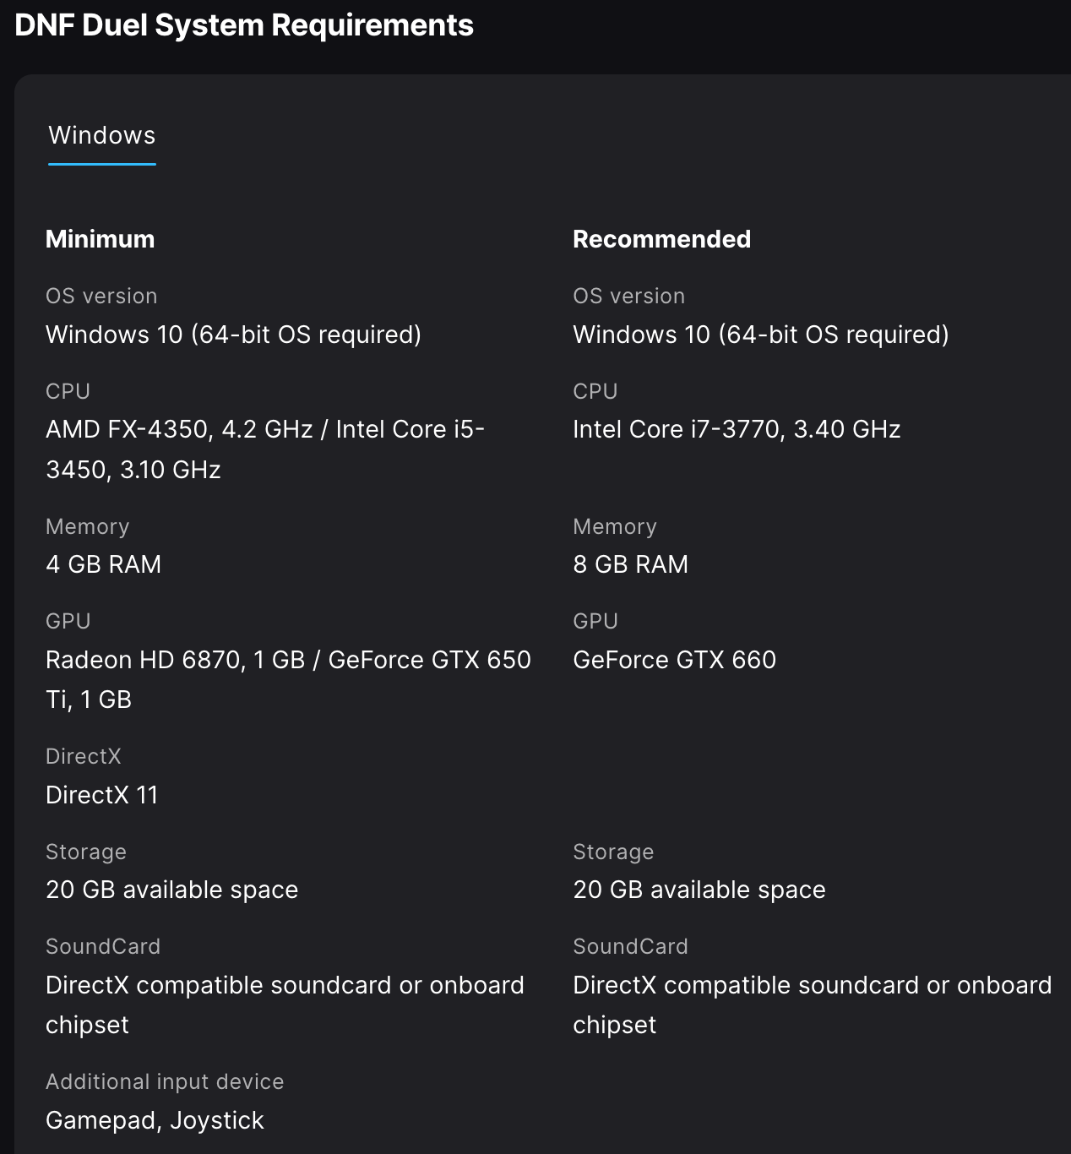Click minimum 20 GB available space text
This screenshot has width=1071, height=1154.
171,890
